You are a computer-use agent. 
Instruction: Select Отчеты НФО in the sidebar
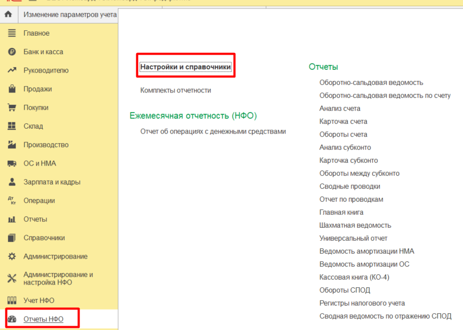pyautogui.click(x=43, y=319)
